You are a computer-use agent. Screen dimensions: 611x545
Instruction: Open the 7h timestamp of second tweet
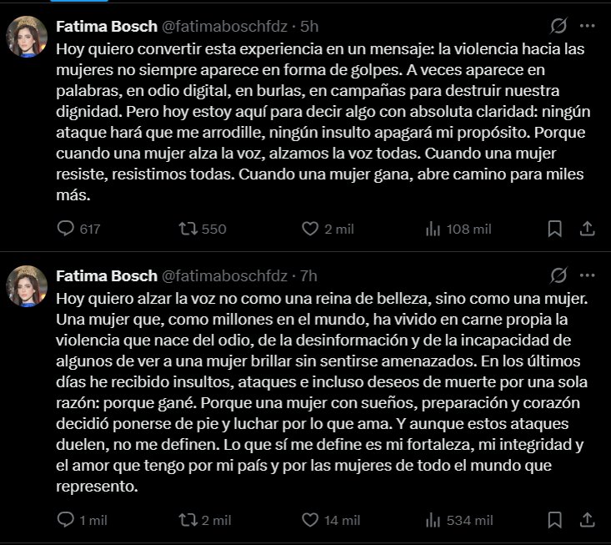pyautogui.click(x=308, y=276)
